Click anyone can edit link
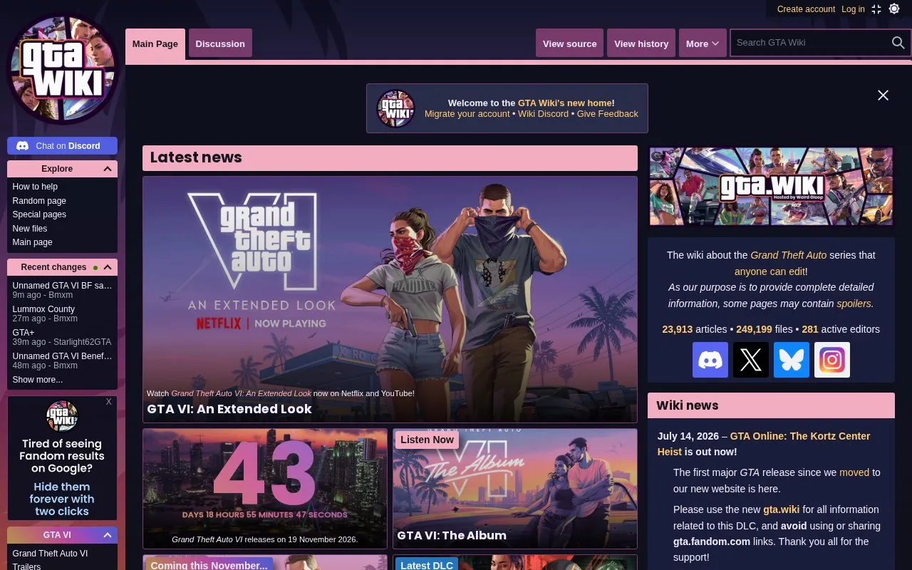This screenshot has width=912, height=570. coord(769,271)
